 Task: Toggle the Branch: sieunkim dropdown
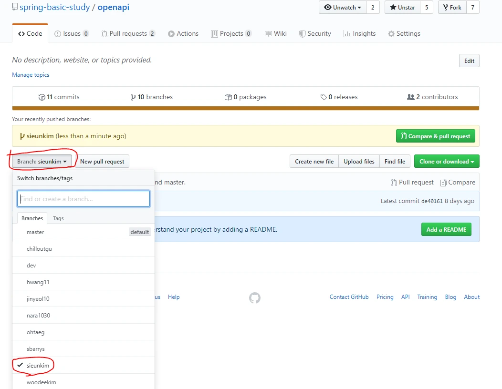point(42,162)
